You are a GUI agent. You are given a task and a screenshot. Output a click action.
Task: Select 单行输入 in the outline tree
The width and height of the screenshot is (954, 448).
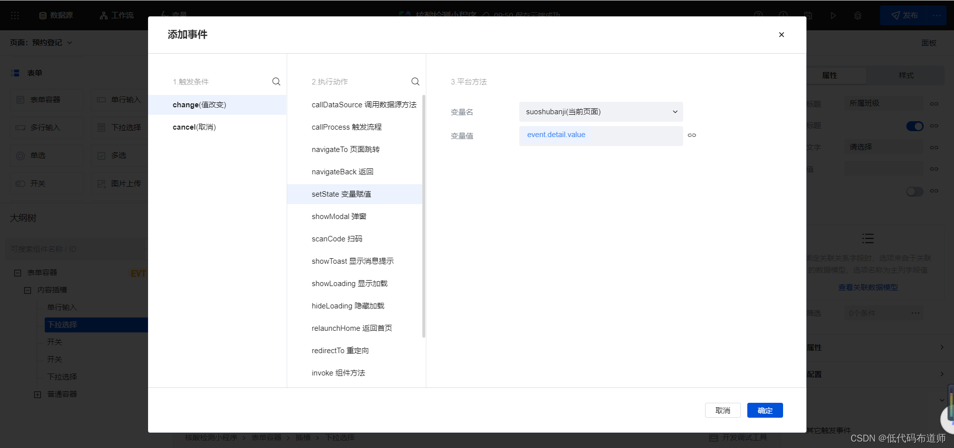coord(62,307)
